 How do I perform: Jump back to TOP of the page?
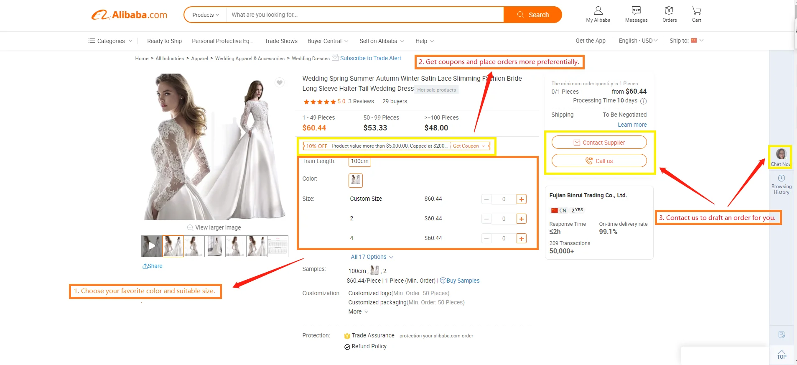click(782, 354)
